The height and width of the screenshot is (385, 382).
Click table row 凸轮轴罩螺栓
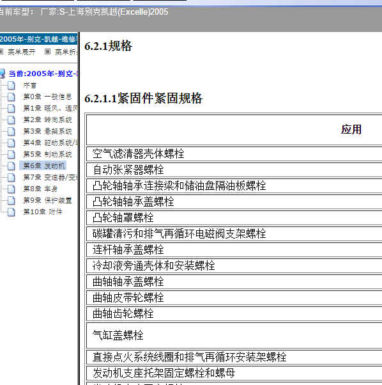coord(234,218)
